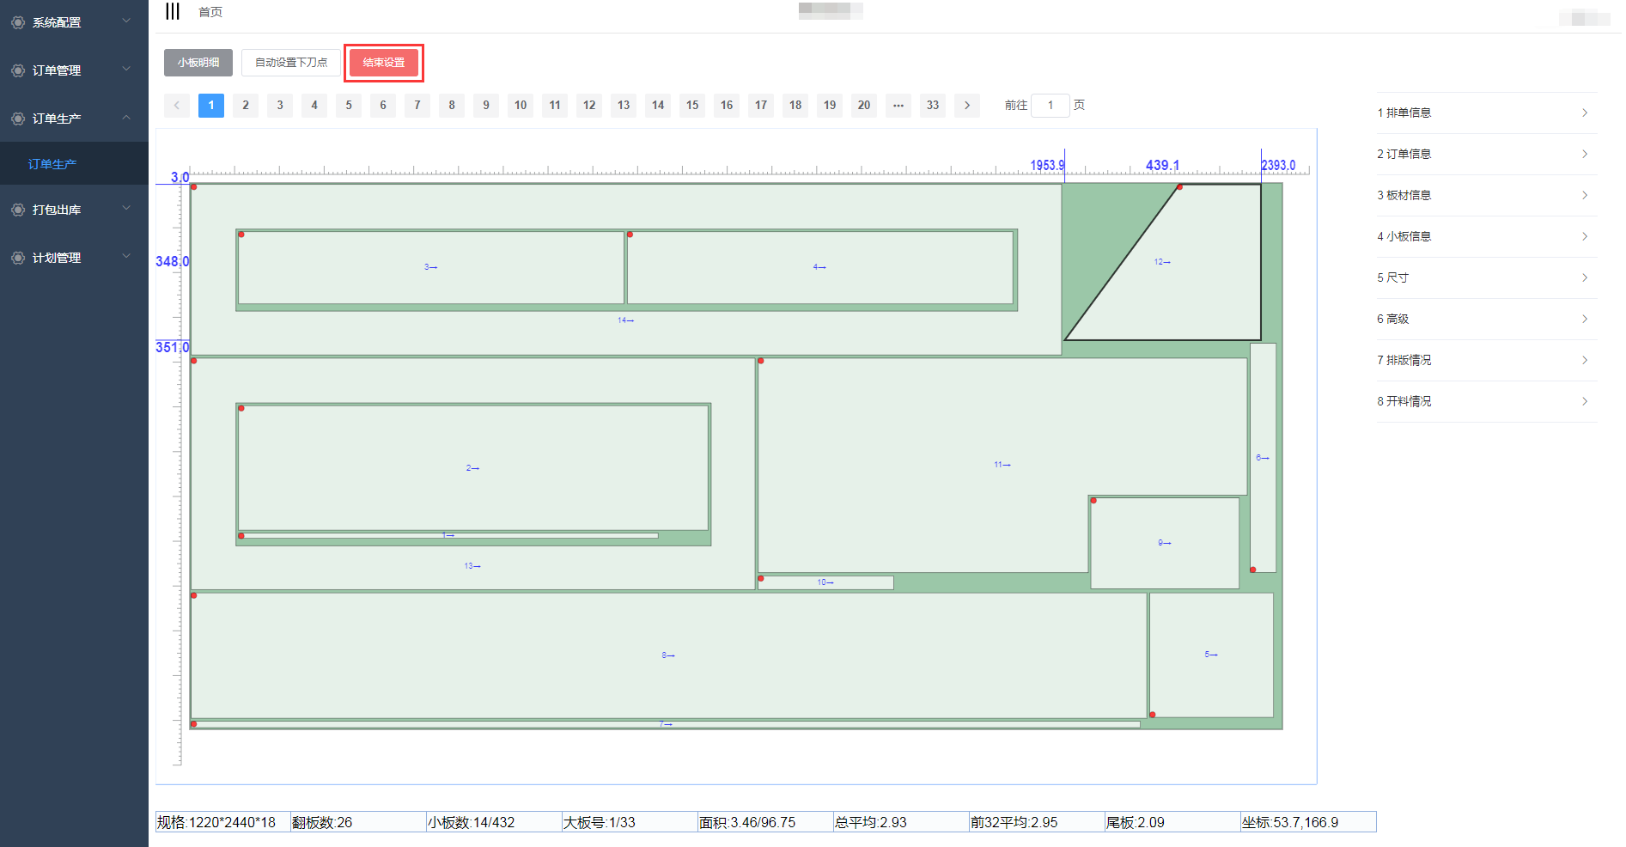Go to next page arrow

(x=966, y=106)
